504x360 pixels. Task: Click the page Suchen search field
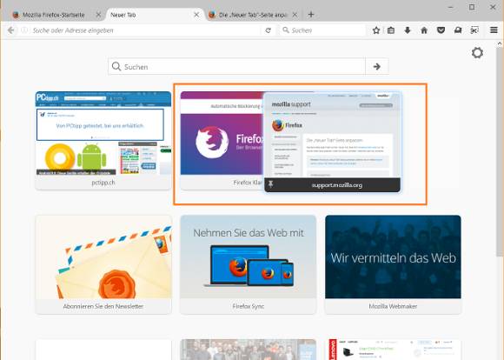[237, 67]
